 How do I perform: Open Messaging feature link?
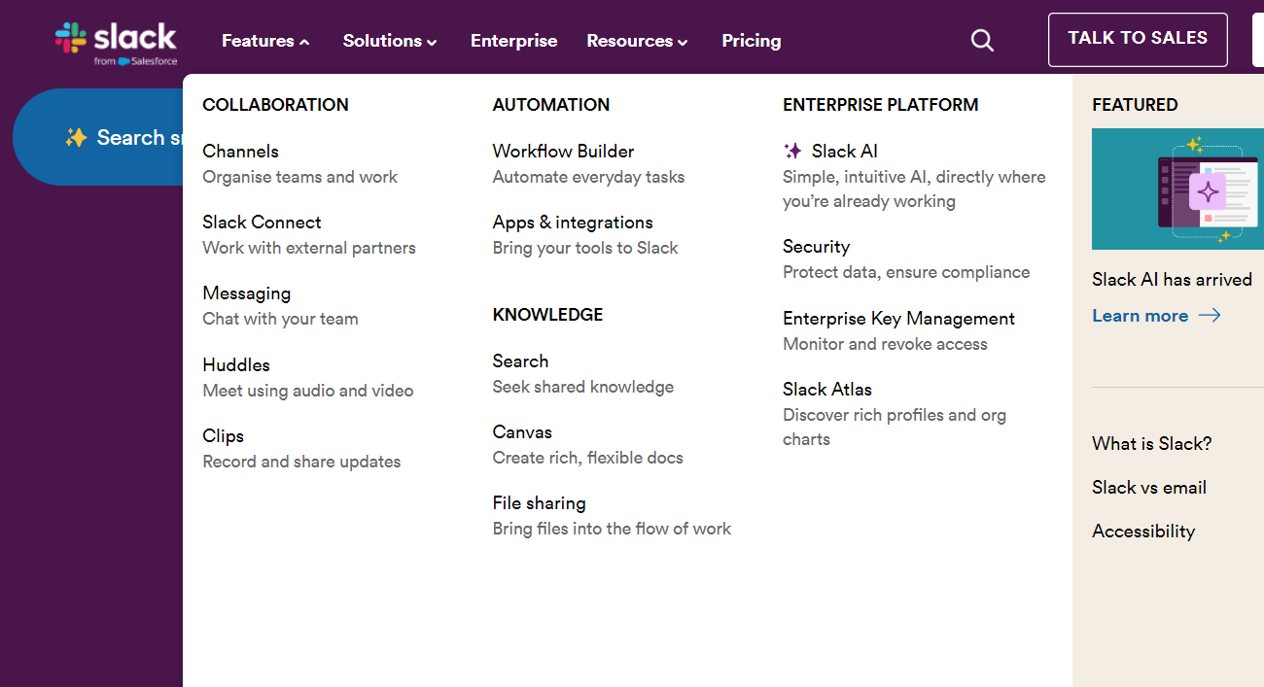point(246,292)
